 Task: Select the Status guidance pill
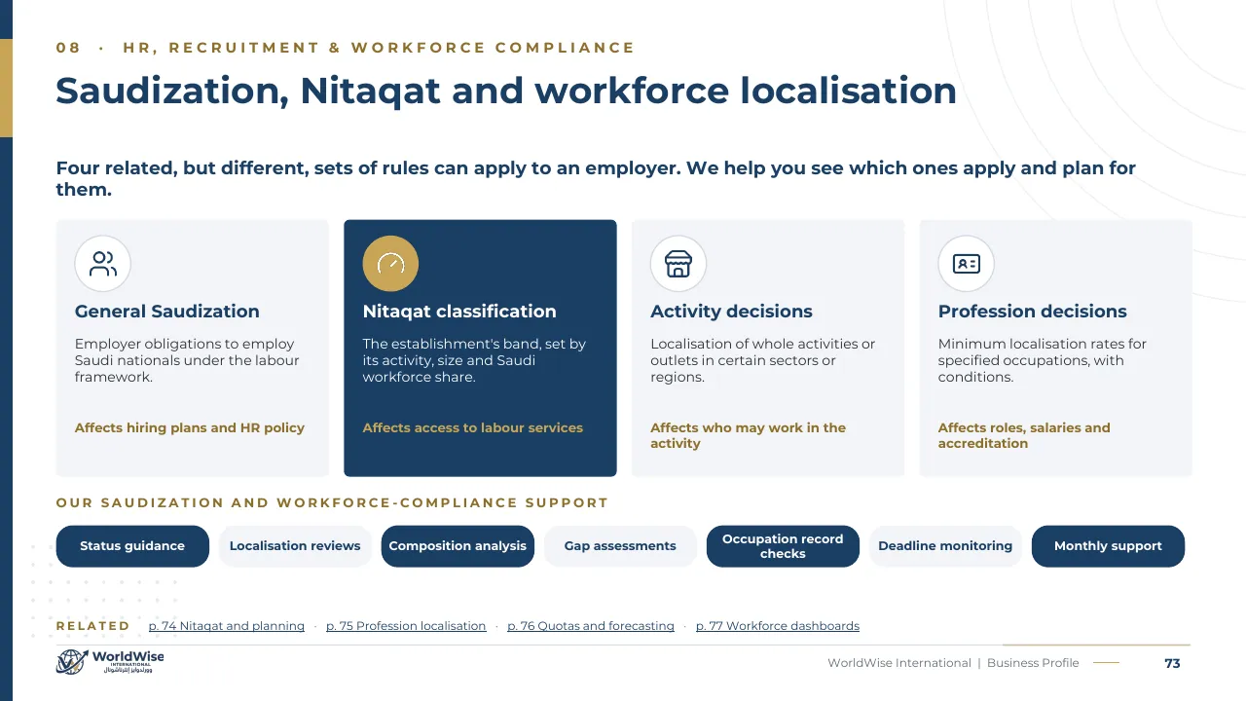tap(132, 546)
